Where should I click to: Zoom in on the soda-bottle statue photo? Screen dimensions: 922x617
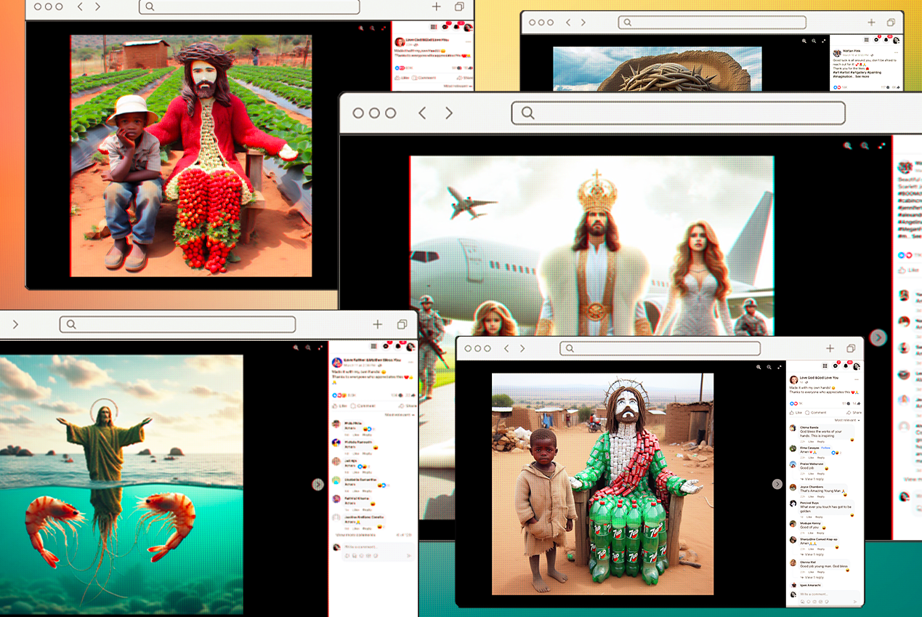pyautogui.click(x=759, y=368)
